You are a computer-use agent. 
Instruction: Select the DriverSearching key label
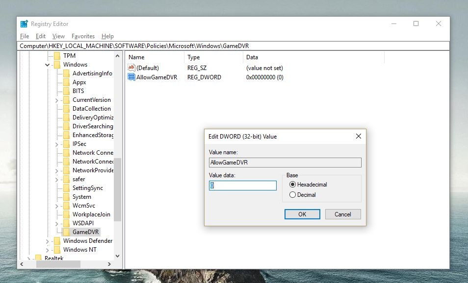[93, 126]
